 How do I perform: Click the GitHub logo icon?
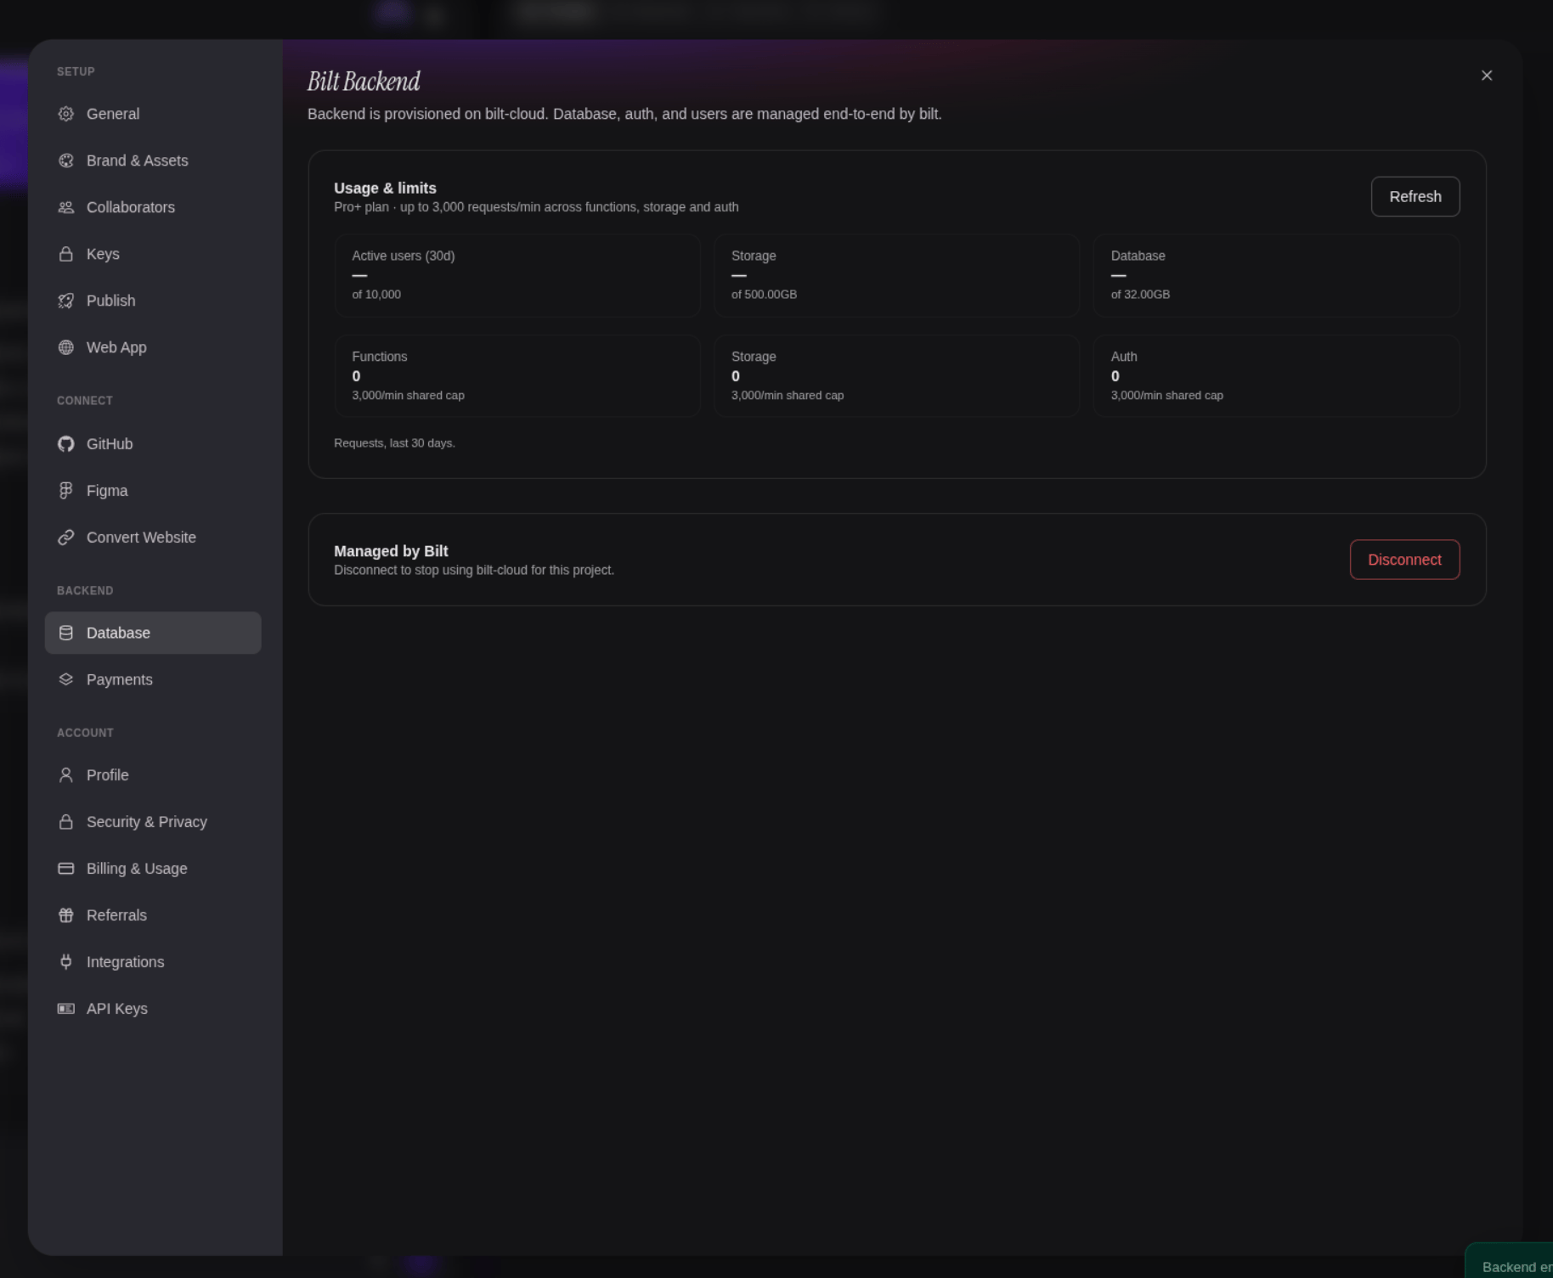pos(65,444)
